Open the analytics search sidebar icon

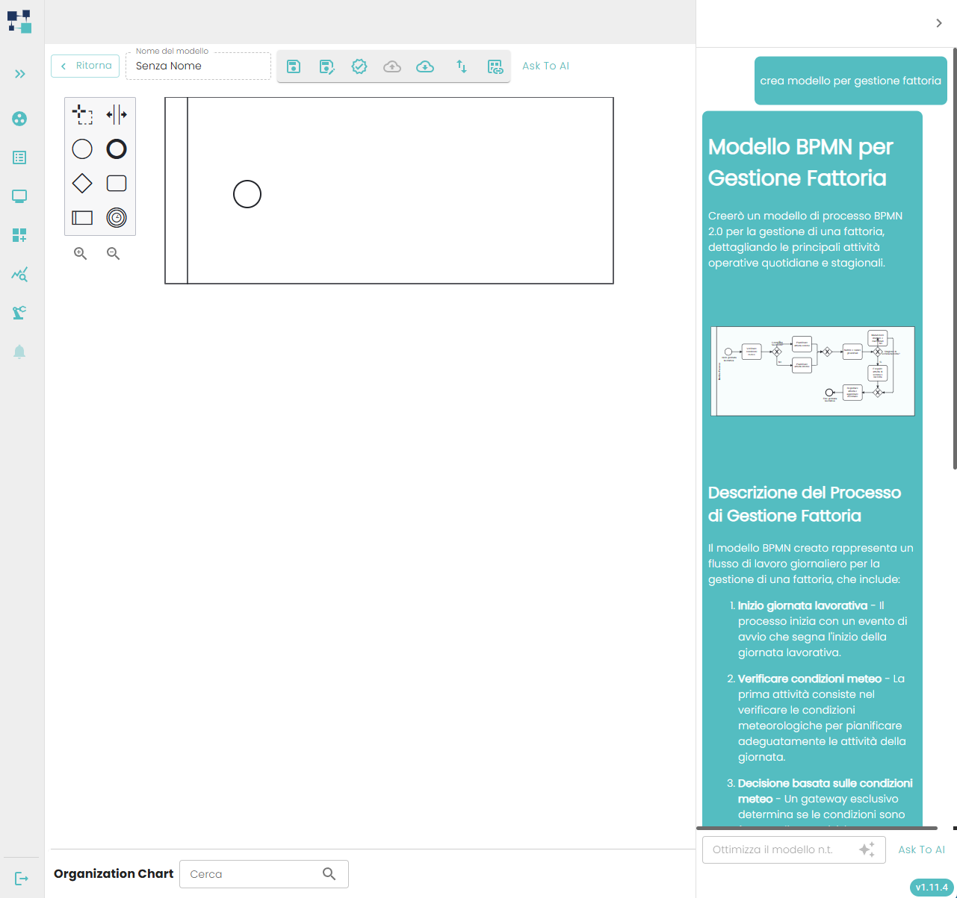19,274
